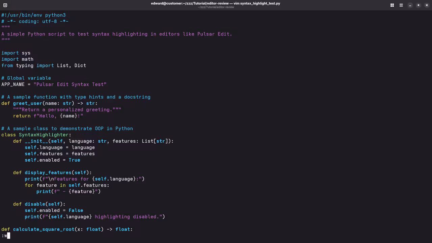432x243 pixels.
Task: Click the SyntaxHighlighter class name
Action: coord(44,135)
